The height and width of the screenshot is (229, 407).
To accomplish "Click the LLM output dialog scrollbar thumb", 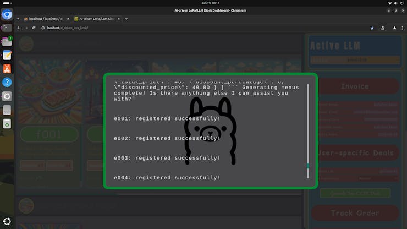I will click(x=308, y=166).
